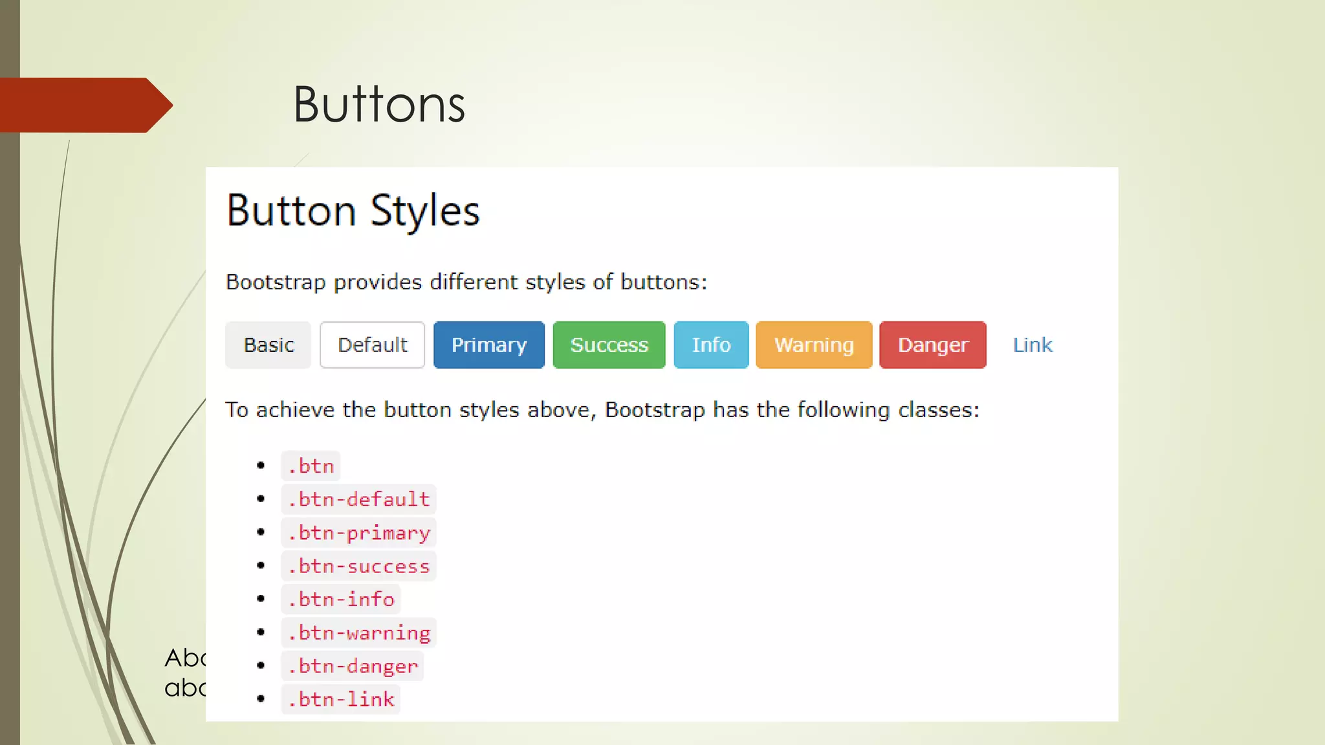Click the Button Styles heading
This screenshot has width=1325, height=745.
[x=353, y=211]
